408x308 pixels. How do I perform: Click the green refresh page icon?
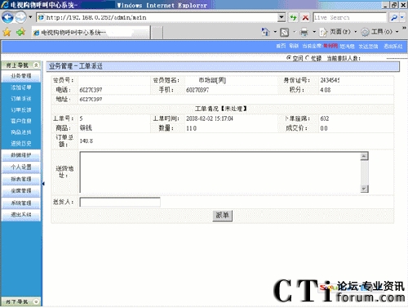tap(293, 18)
